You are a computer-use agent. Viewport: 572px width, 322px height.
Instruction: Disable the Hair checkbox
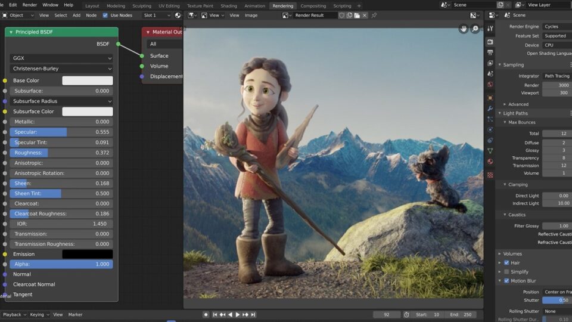(x=506, y=262)
